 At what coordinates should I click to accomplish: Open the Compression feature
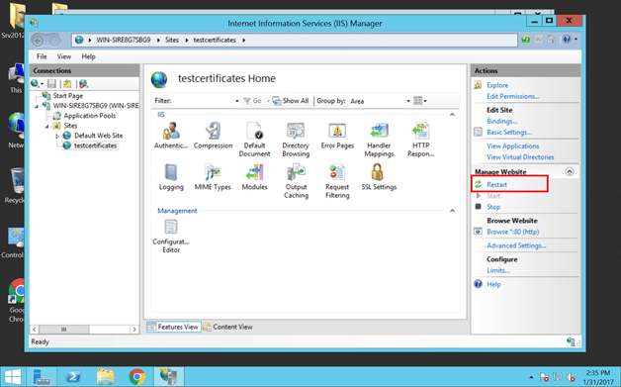[x=213, y=136]
